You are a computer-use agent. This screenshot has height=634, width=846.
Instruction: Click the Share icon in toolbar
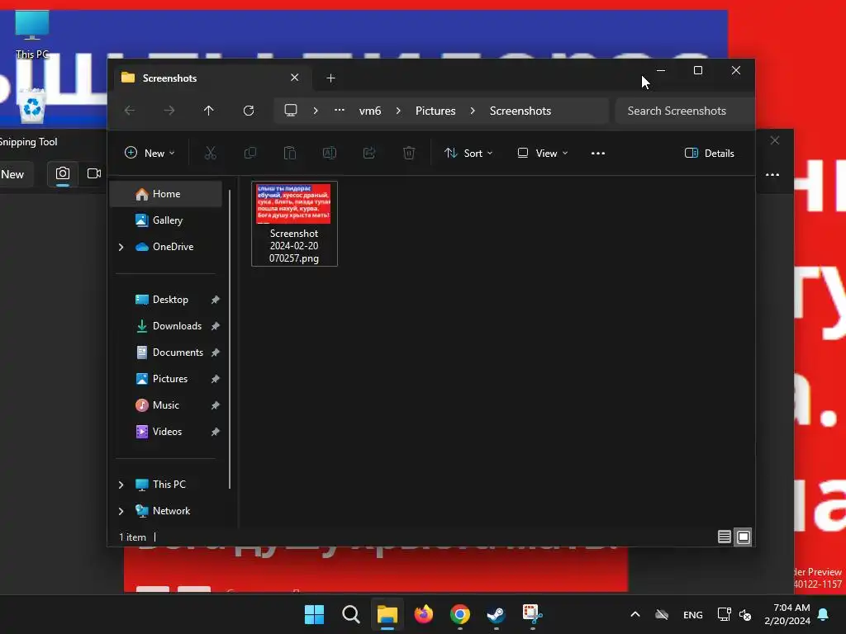click(x=369, y=153)
